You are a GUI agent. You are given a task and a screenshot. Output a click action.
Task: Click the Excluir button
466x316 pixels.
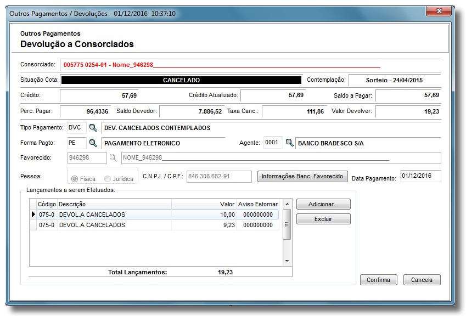pos(323,219)
